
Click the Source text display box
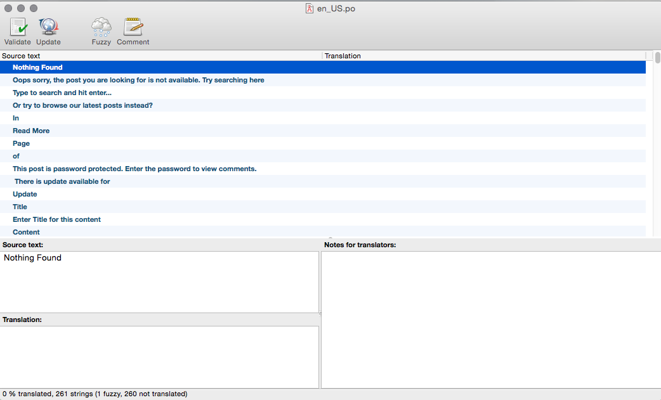[159, 281]
